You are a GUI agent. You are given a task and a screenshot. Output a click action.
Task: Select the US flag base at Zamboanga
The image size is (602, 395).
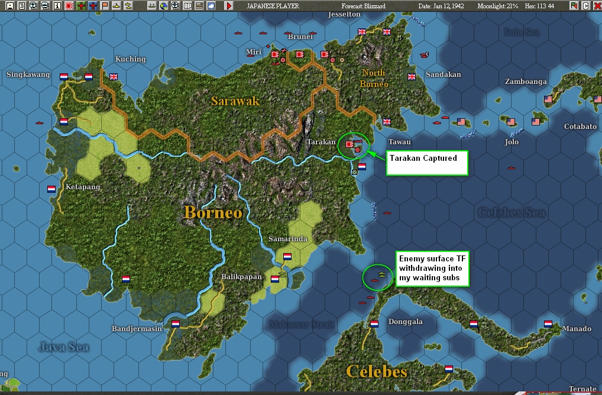(x=548, y=99)
